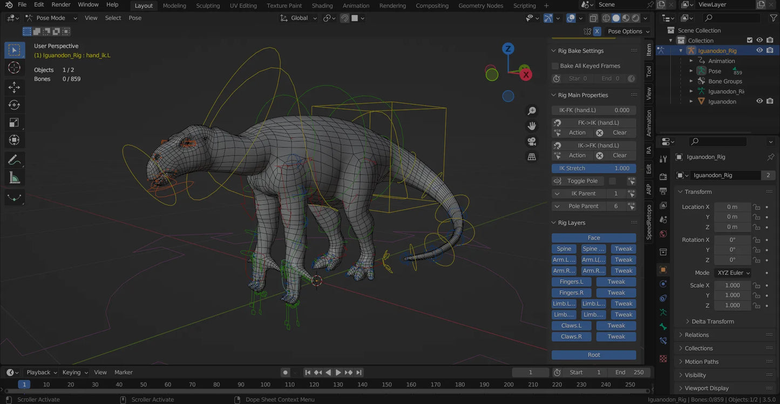Select the Annotate tool
Viewport: 780px width, 404px height.
pos(15,160)
